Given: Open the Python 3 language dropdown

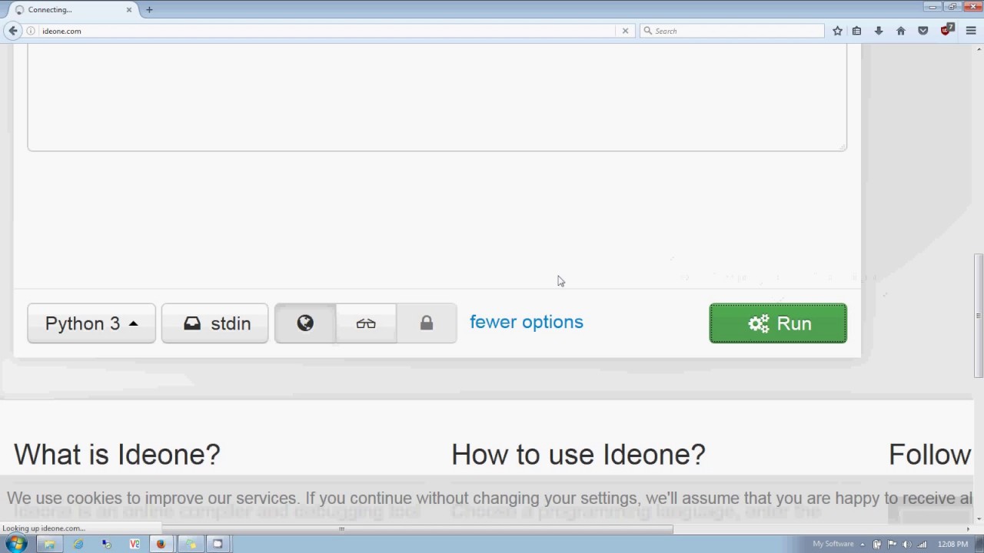Looking at the screenshot, I should [91, 323].
